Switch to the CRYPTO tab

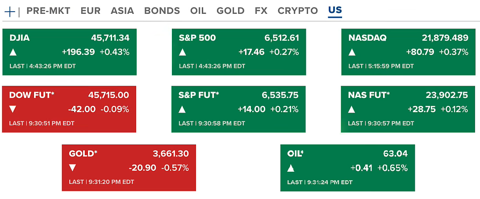pos(298,11)
